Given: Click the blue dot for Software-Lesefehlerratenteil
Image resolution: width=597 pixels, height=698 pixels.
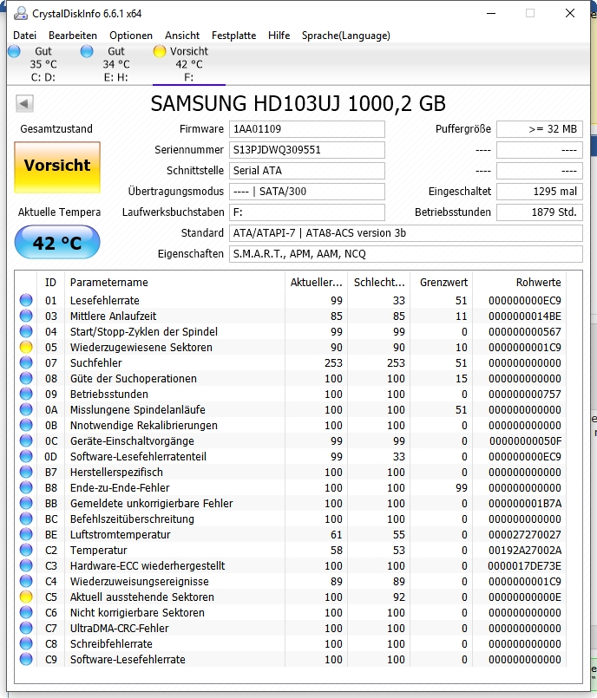Looking at the screenshot, I should coord(26,456).
